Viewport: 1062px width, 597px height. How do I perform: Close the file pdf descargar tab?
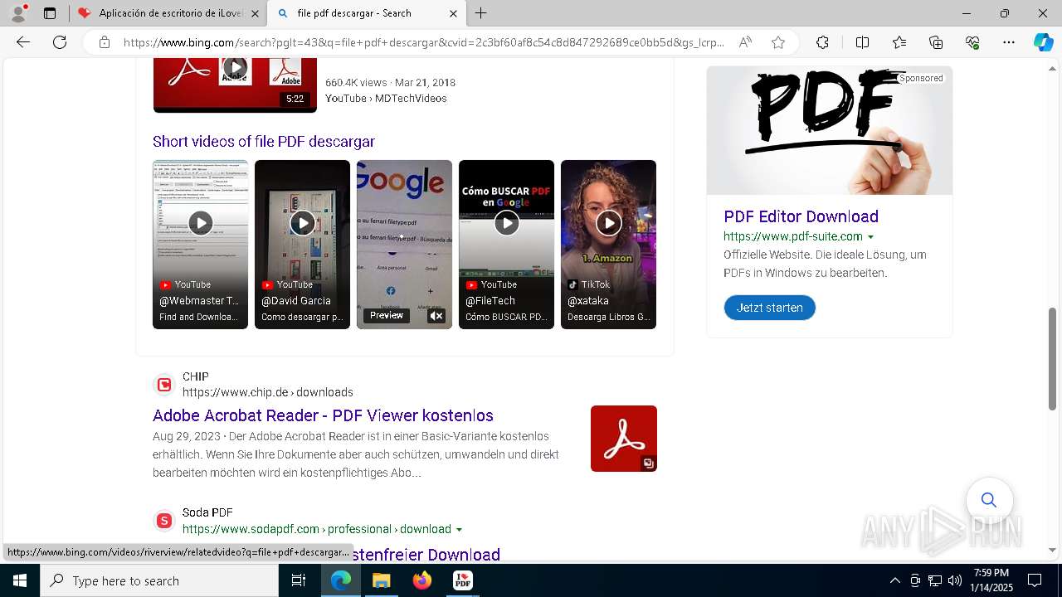[453, 13]
